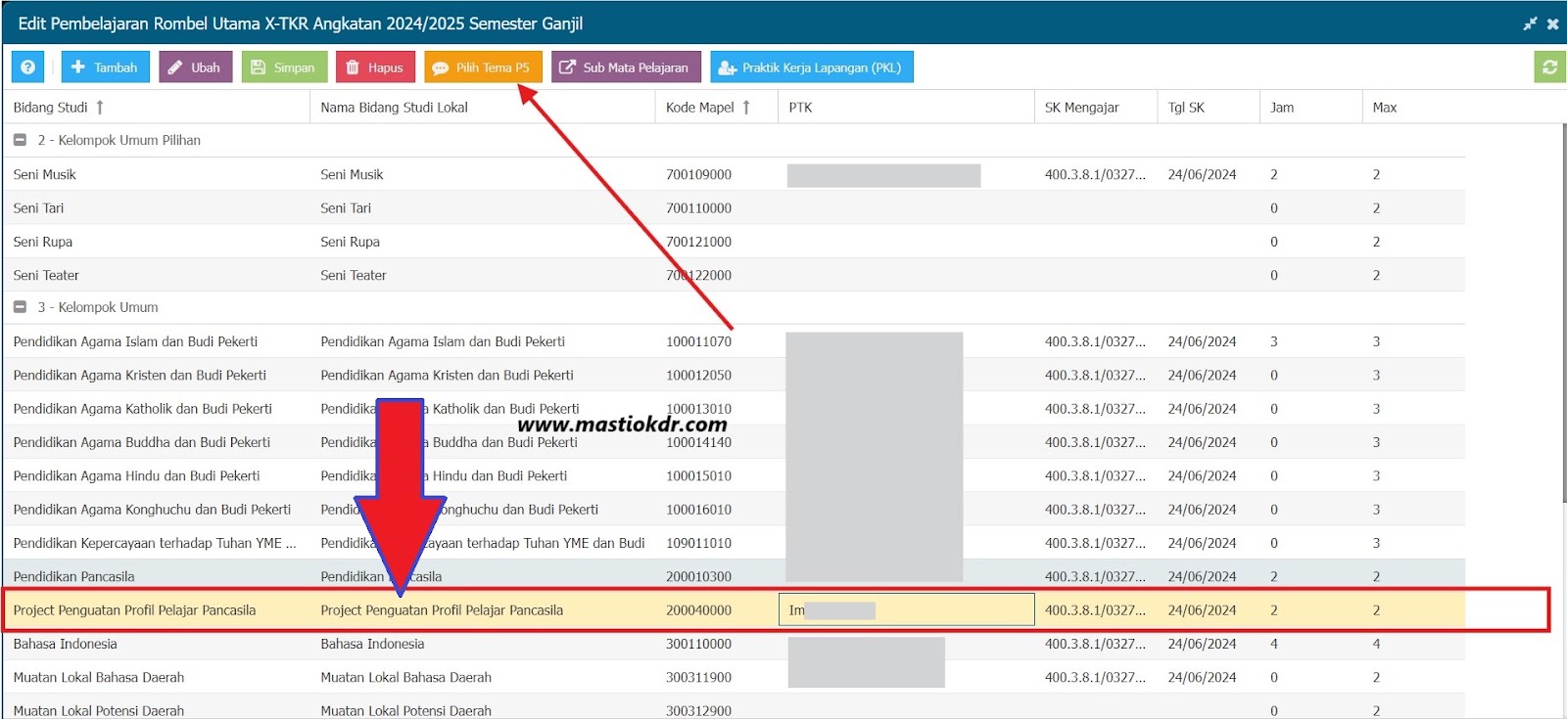Image resolution: width=1567 pixels, height=719 pixels.
Task: Click the Jam value in Bahasa Indonesia row
Action: [1274, 644]
